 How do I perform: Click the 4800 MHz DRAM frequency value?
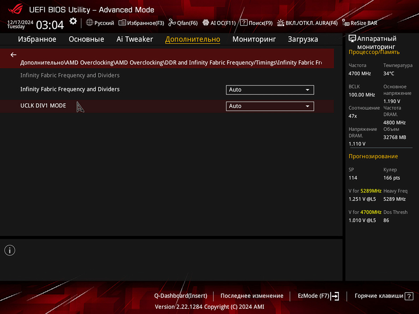tap(395, 123)
